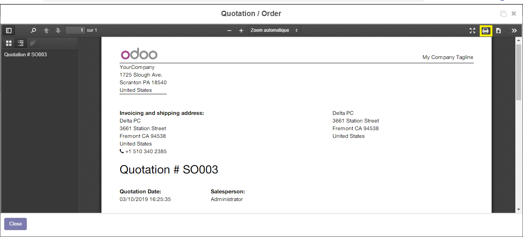Print the quotation PDF
523x237 pixels.
click(x=485, y=31)
